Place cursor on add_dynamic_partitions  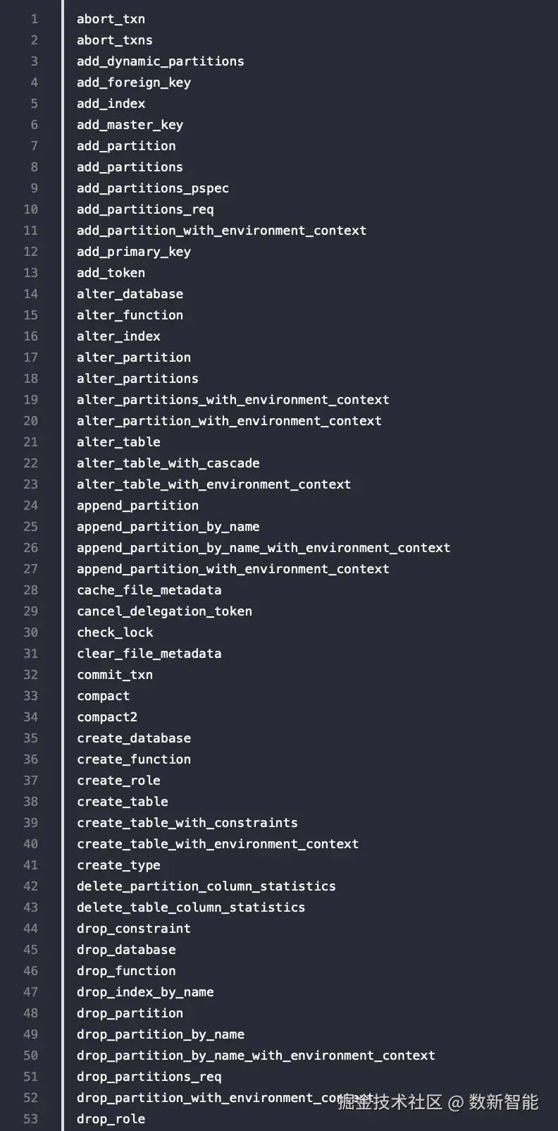click(160, 61)
